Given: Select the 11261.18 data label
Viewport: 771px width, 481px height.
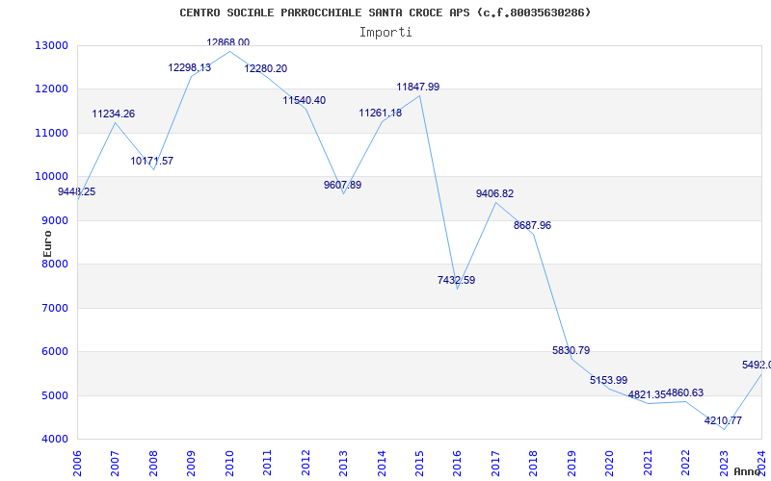Looking at the screenshot, I should click(381, 113).
